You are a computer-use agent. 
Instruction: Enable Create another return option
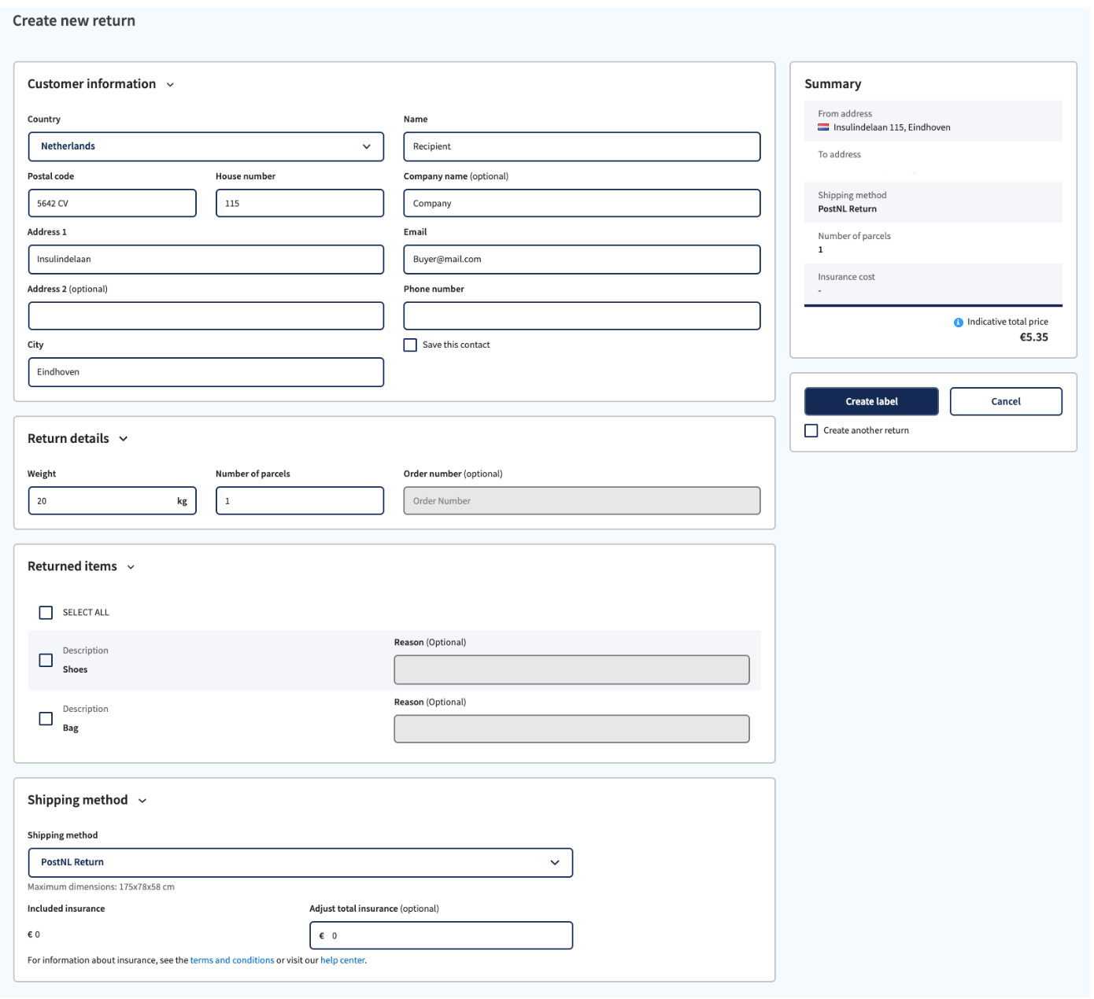[x=811, y=429]
